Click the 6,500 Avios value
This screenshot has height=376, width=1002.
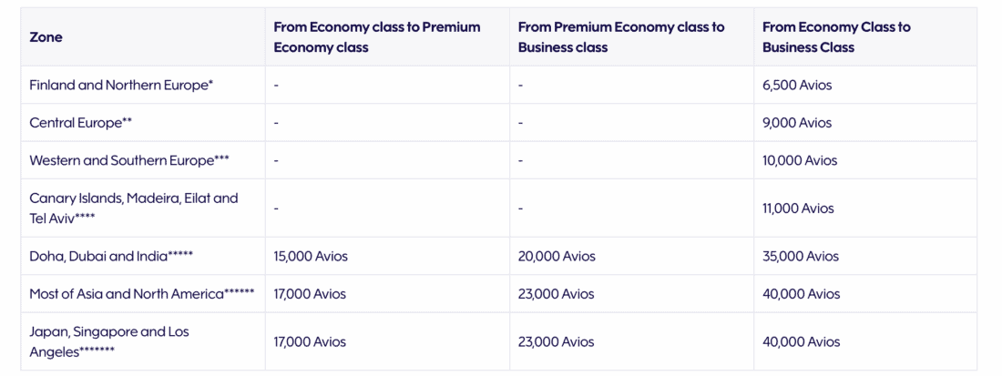(x=797, y=86)
